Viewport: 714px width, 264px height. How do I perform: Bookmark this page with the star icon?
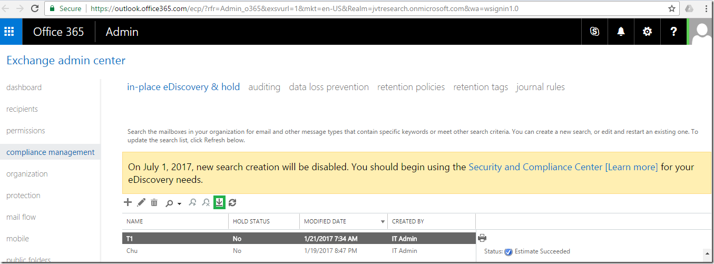pyautogui.click(x=672, y=8)
